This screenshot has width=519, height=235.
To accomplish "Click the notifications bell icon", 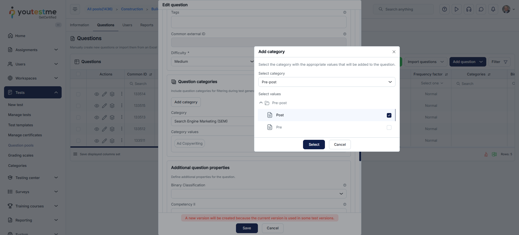I will (x=493, y=9).
